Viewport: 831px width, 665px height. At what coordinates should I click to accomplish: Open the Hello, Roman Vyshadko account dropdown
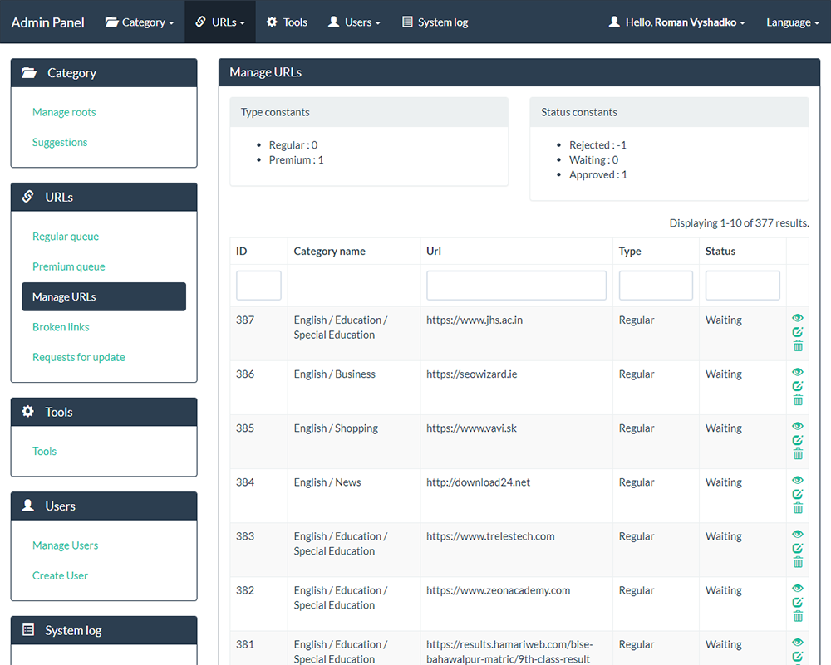(676, 22)
